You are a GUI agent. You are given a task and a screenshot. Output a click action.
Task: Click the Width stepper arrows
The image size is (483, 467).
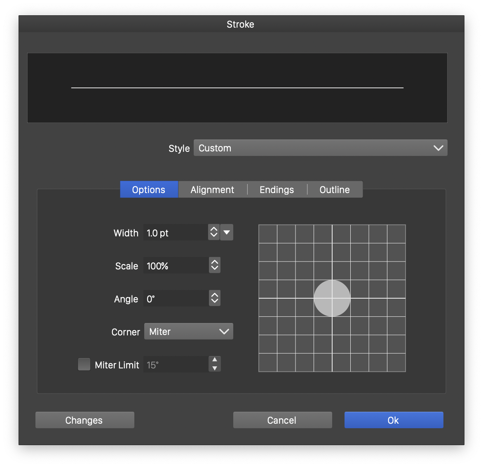point(213,232)
